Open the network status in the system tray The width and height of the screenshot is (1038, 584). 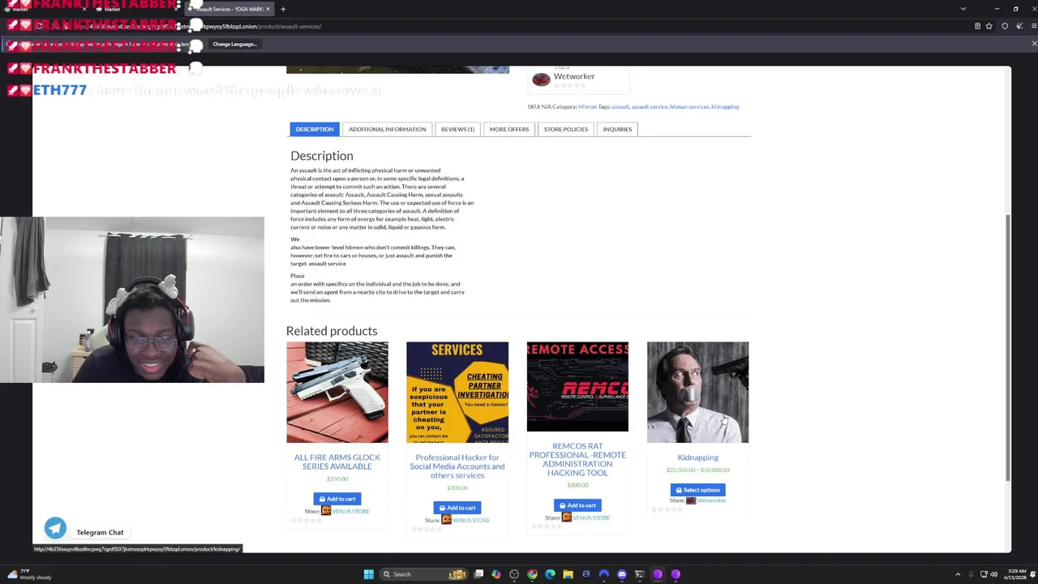click(x=984, y=574)
